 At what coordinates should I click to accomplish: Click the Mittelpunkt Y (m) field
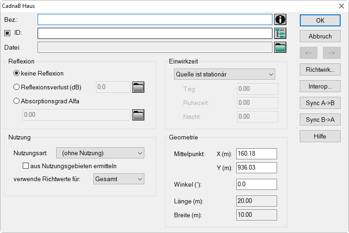(x=257, y=168)
